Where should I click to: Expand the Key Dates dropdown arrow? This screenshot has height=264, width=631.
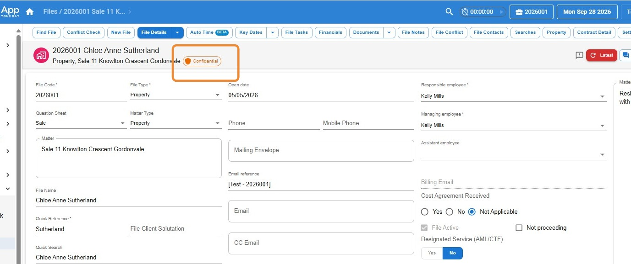coord(273,32)
